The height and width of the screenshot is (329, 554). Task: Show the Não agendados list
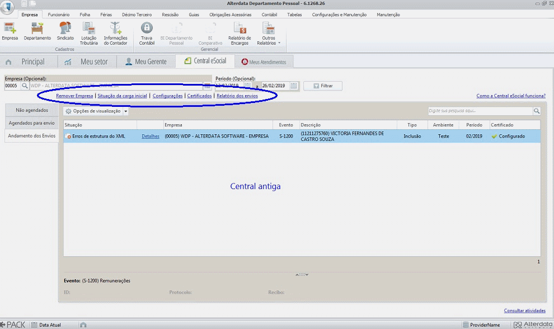(x=32, y=110)
